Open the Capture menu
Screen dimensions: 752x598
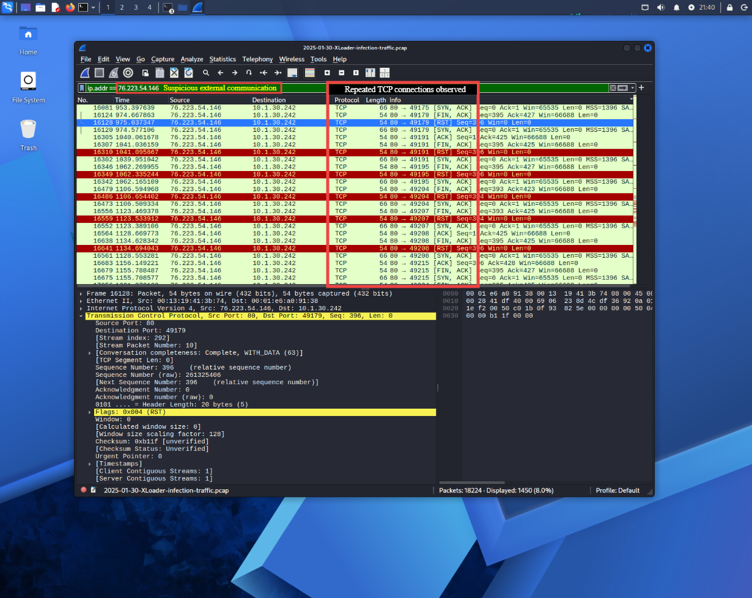(x=163, y=59)
